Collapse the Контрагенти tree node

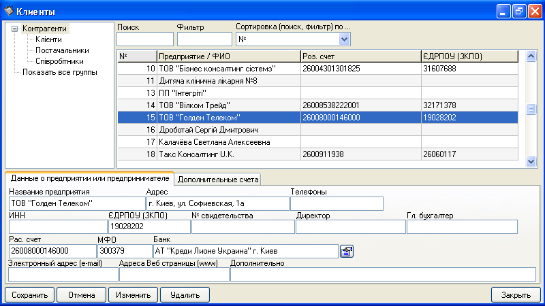pos(15,29)
